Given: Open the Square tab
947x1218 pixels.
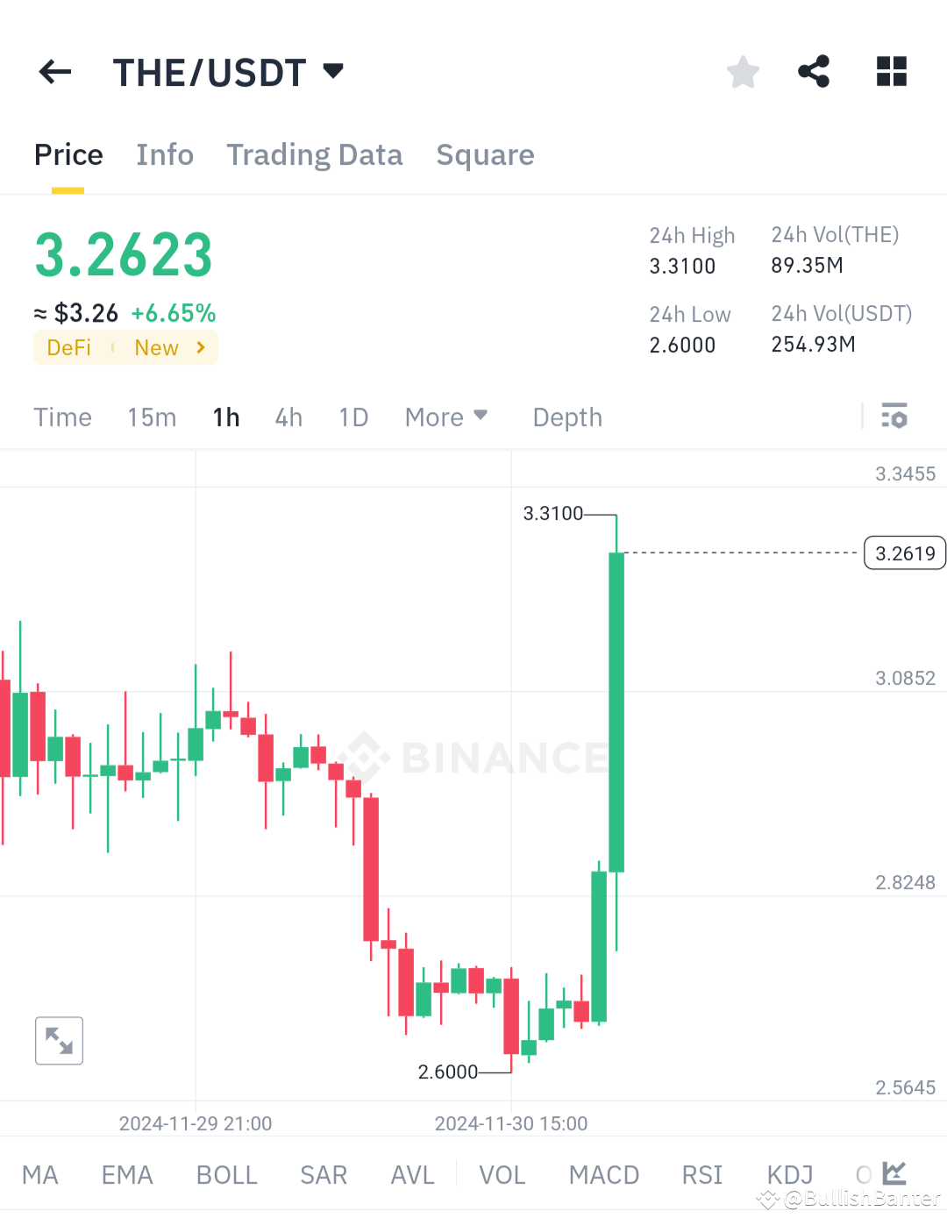Looking at the screenshot, I should pyautogui.click(x=485, y=154).
